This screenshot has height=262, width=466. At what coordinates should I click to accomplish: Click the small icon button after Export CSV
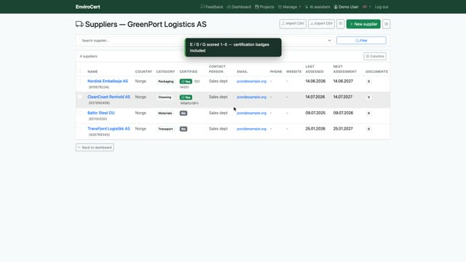pos(341,24)
